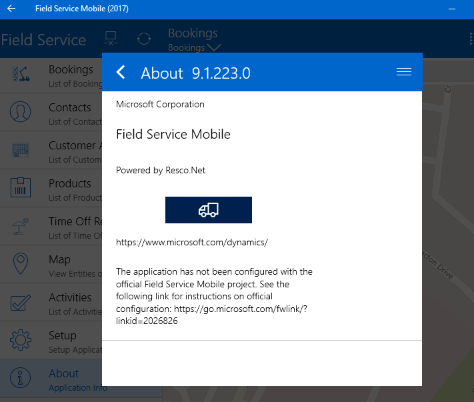Click the Setup gear icon
474x402 pixels.
point(21,340)
